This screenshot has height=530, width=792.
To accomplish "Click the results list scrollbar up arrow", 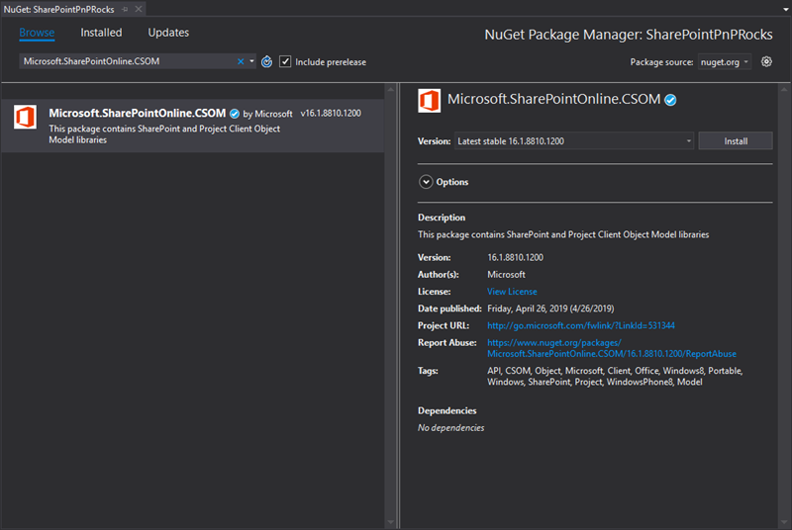I will [x=390, y=89].
